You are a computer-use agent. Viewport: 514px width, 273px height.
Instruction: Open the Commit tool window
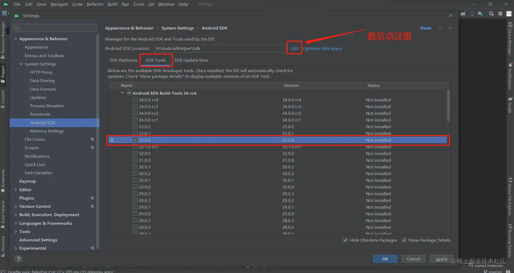3,99
